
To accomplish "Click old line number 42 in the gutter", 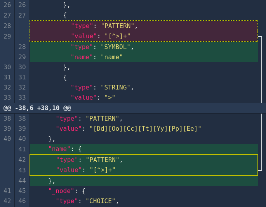I will pos(7,201).
